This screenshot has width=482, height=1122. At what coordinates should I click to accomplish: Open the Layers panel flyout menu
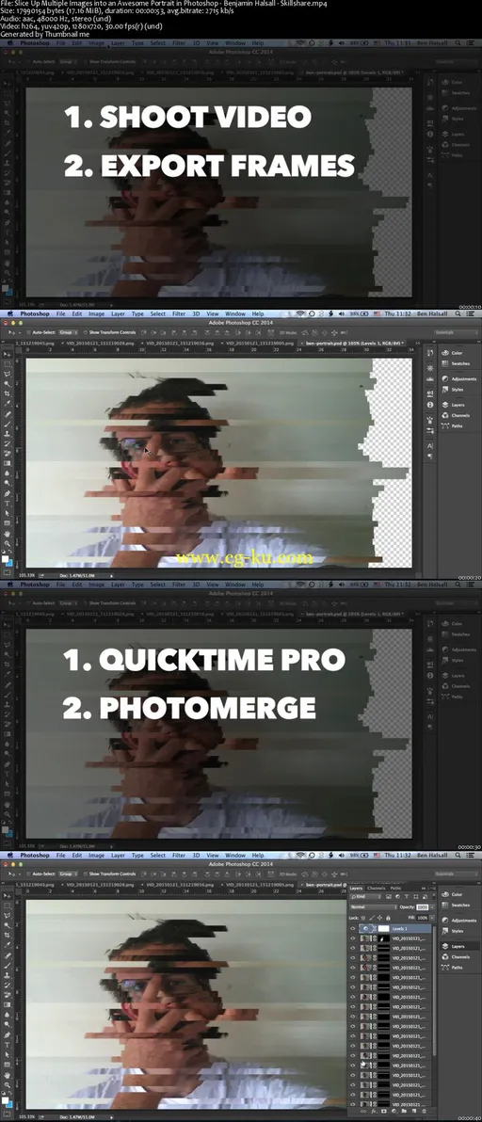[434, 888]
